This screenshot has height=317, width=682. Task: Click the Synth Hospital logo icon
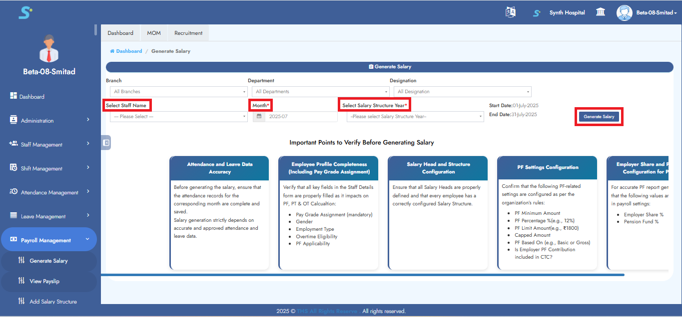click(x=537, y=13)
